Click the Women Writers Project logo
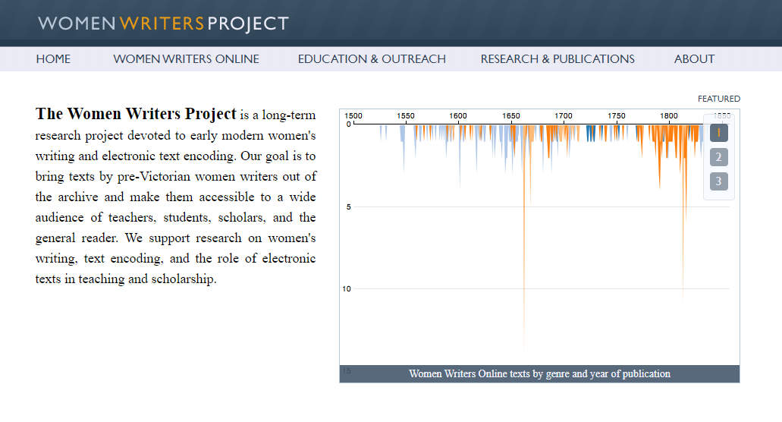The width and height of the screenshot is (782, 422). [x=163, y=24]
